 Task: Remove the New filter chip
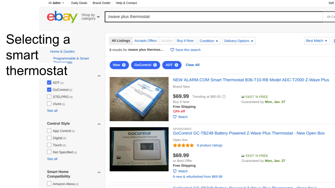[124, 65]
